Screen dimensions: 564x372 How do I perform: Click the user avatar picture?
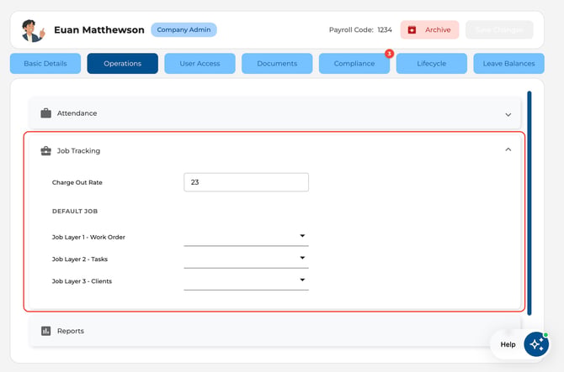tap(33, 30)
